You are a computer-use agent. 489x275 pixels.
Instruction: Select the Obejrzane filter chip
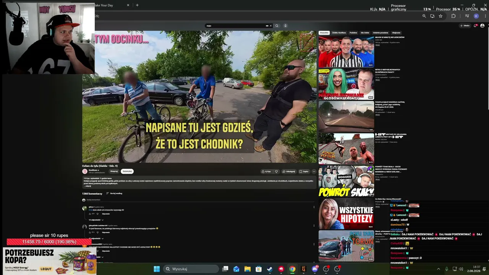pos(396,33)
